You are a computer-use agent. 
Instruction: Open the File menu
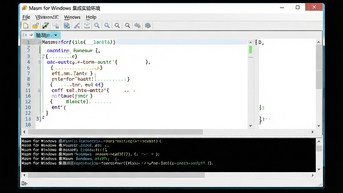(x=26, y=17)
